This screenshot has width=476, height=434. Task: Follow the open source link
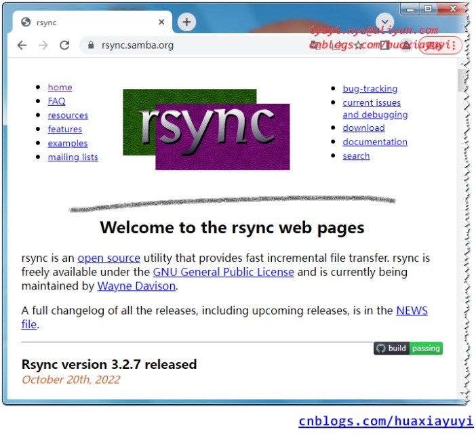tap(108, 258)
